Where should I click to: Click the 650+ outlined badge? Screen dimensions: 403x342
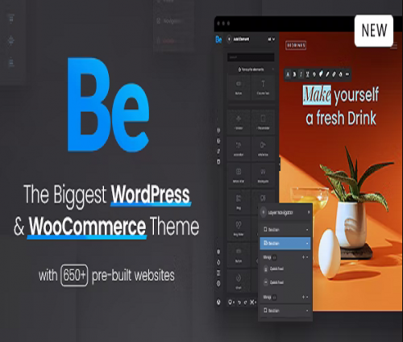(74, 276)
